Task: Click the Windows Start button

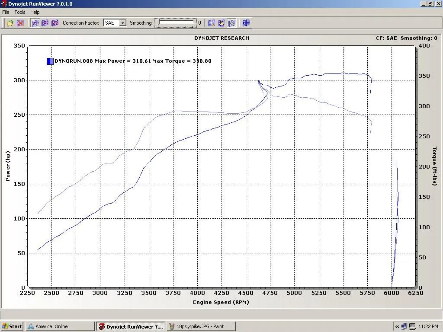Action: pyautogui.click(x=12, y=326)
